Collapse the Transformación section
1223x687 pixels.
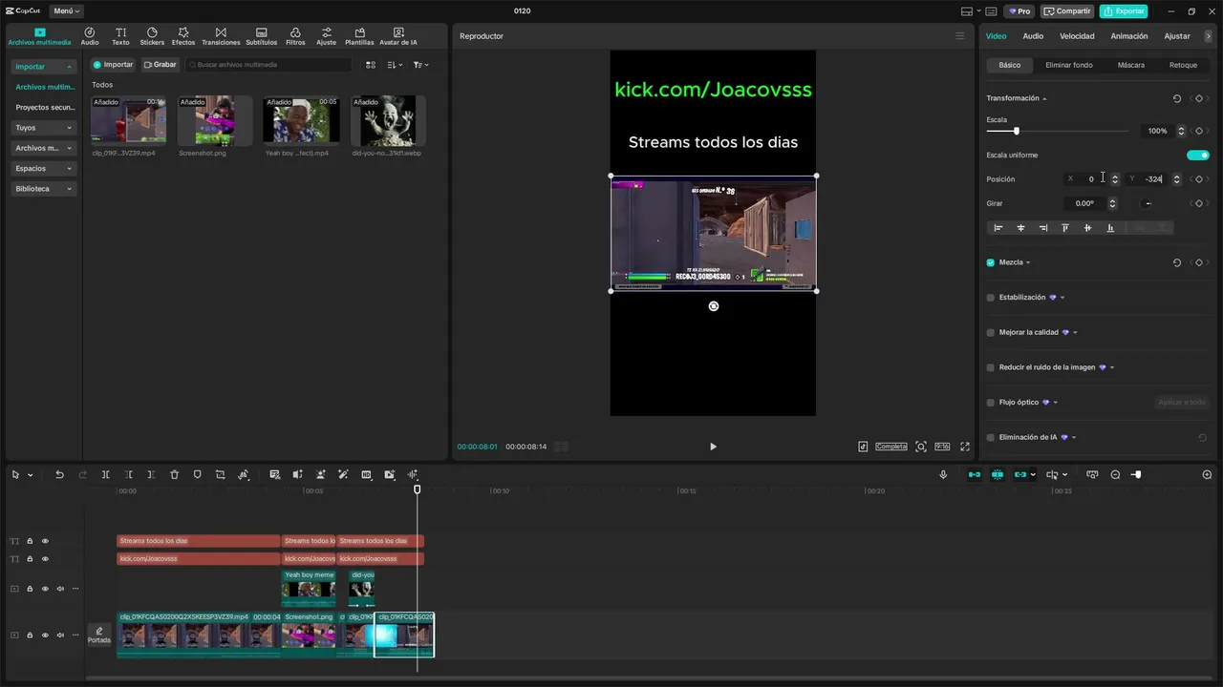1044,98
